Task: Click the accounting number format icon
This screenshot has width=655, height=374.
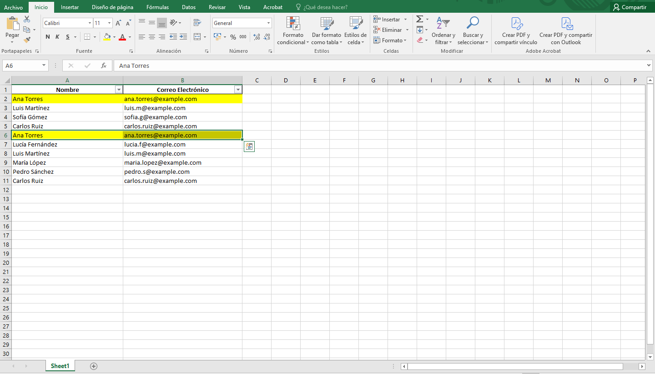Action: [217, 37]
